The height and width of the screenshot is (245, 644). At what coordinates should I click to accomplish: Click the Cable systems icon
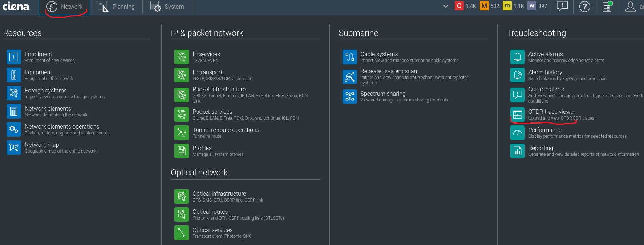click(x=349, y=57)
